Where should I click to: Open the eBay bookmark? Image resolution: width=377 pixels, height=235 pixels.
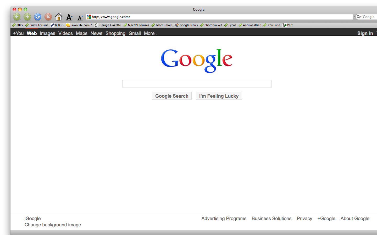pos(18,25)
